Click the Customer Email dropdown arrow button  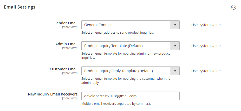[x=175, y=71]
